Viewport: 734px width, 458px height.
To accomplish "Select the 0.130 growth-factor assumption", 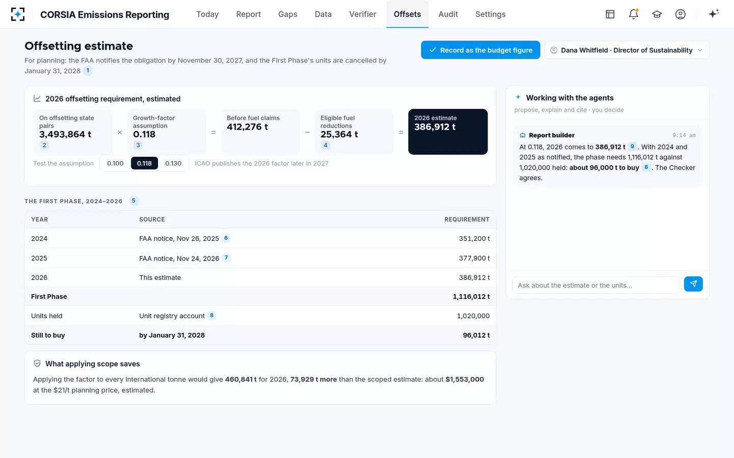I will [173, 163].
